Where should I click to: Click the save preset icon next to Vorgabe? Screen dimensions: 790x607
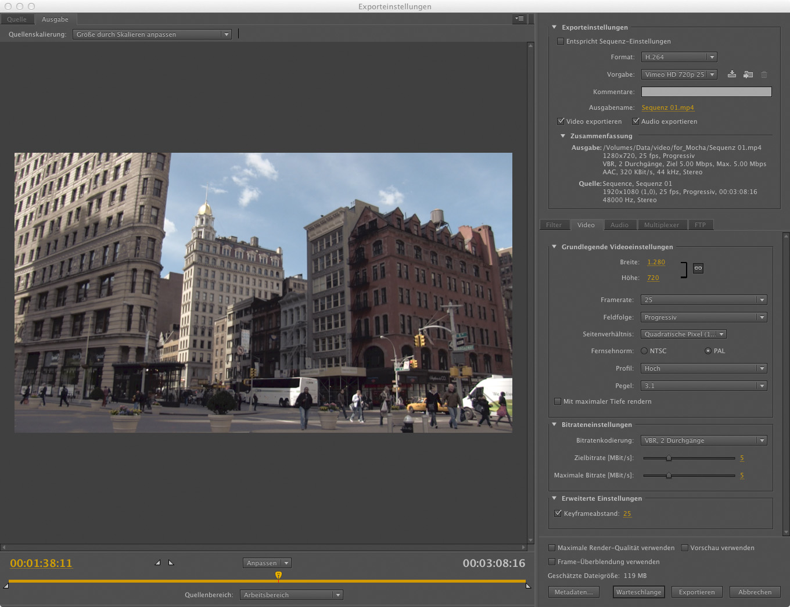point(732,74)
